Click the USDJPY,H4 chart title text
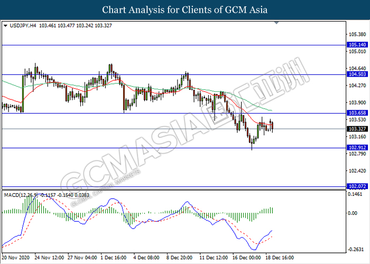The height and width of the screenshot is (264, 370). (23, 26)
